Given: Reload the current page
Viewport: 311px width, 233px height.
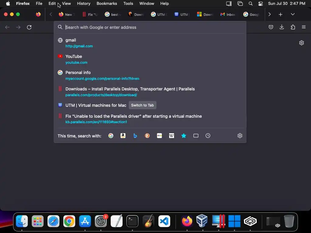Looking at the screenshot, I should point(29,27).
